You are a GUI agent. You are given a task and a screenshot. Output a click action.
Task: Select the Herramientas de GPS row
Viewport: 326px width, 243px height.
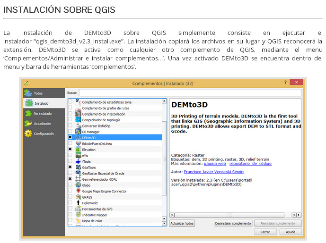(x=115, y=209)
